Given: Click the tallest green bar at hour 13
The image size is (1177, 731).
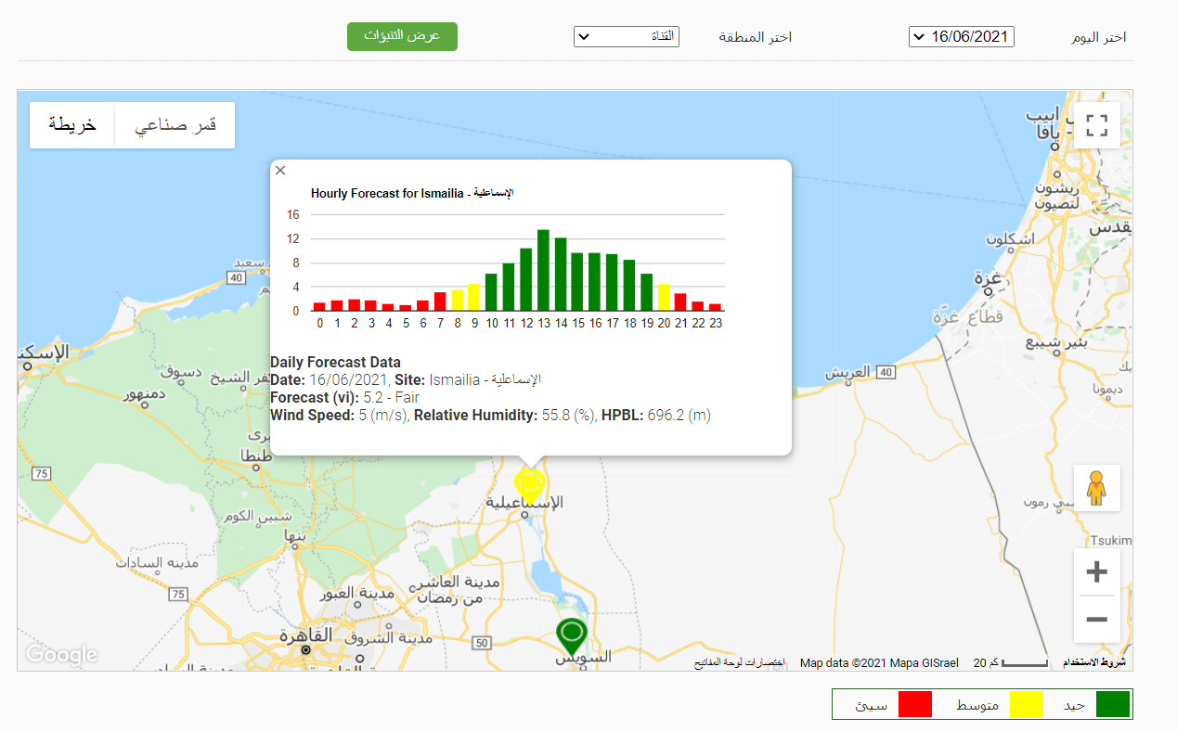Looking at the screenshot, I should (x=543, y=270).
